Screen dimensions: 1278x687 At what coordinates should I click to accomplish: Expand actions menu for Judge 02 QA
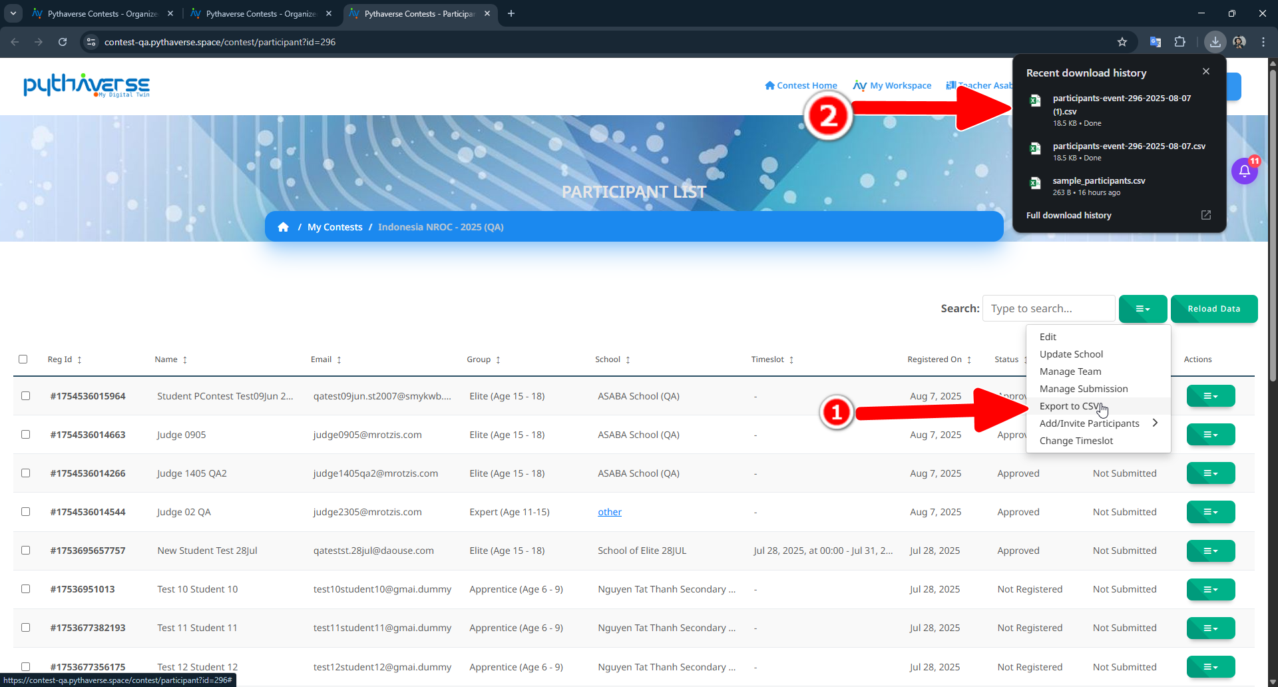tap(1211, 512)
